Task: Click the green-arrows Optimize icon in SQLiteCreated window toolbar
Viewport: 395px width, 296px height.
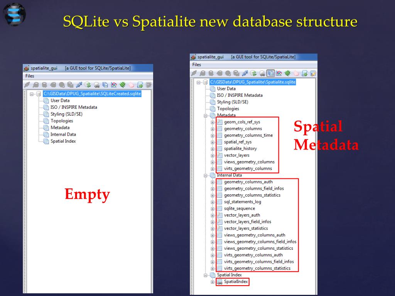Action: (88, 85)
